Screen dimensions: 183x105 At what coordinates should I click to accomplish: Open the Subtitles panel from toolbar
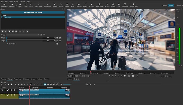pos(125,5)
